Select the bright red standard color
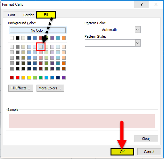The image size is (164, 159). tap(18, 78)
